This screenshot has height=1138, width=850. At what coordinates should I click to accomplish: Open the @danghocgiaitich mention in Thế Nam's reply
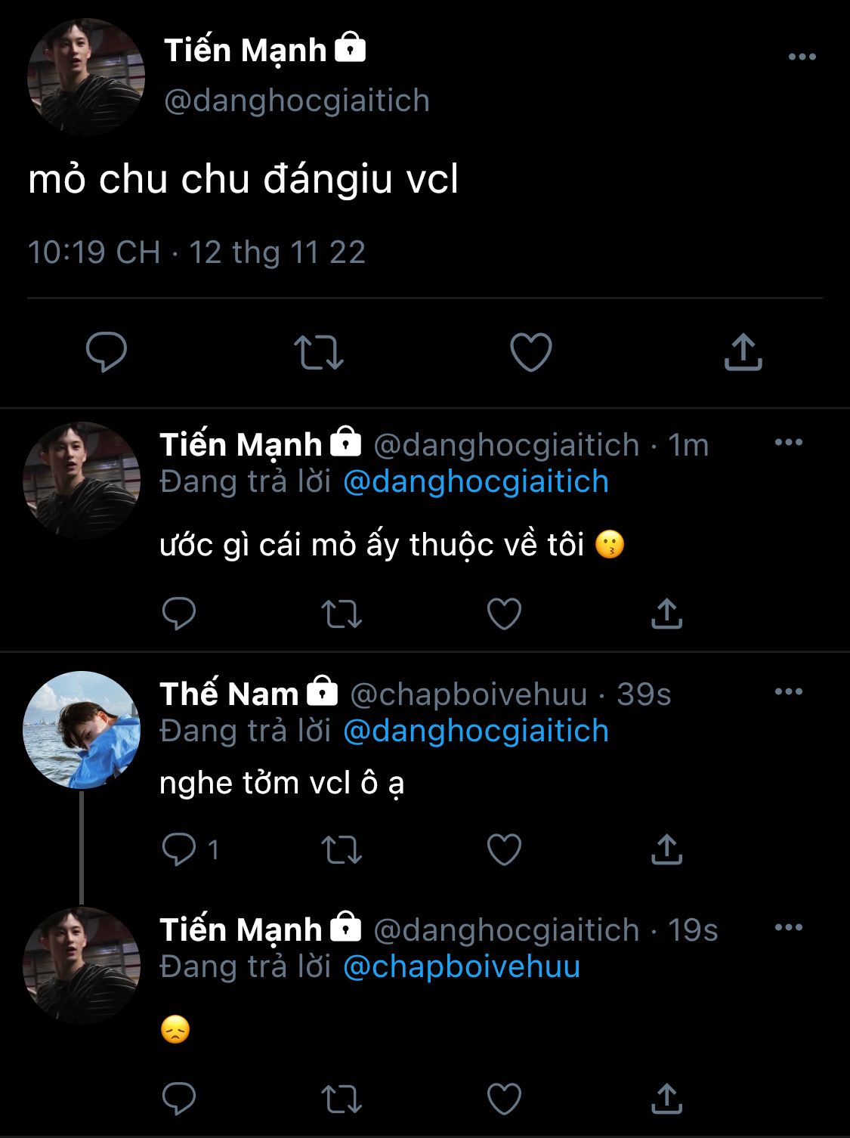(x=475, y=731)
